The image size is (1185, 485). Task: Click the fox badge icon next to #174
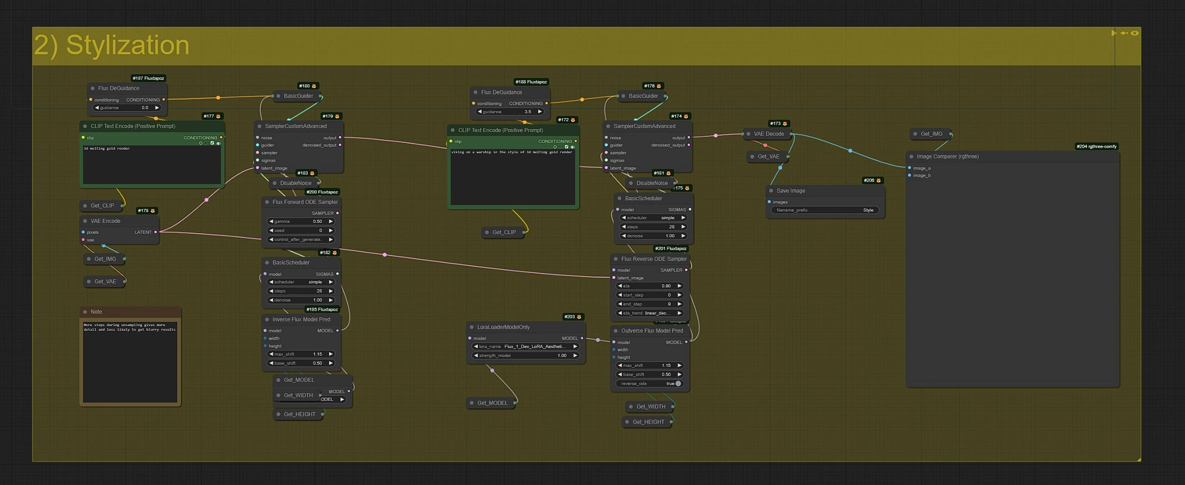point(686,117)
